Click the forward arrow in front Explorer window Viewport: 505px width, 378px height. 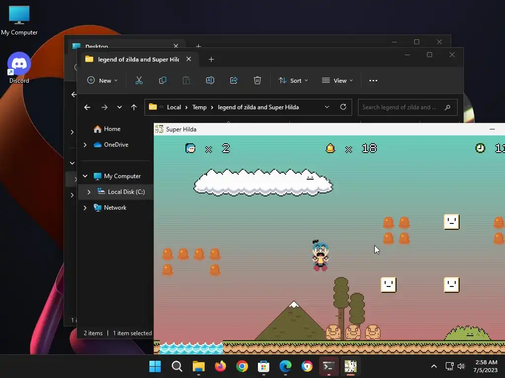pos(105,107)
